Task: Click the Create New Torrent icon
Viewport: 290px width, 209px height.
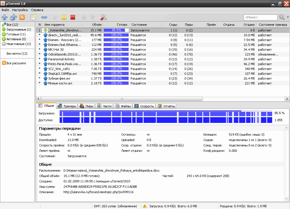Action: coord(33,17)
